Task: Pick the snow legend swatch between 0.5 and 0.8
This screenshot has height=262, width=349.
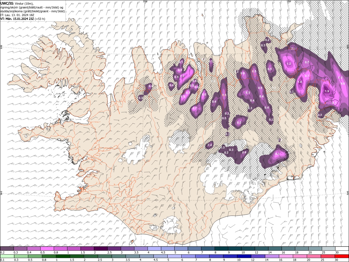Action: tap(47, 248)
